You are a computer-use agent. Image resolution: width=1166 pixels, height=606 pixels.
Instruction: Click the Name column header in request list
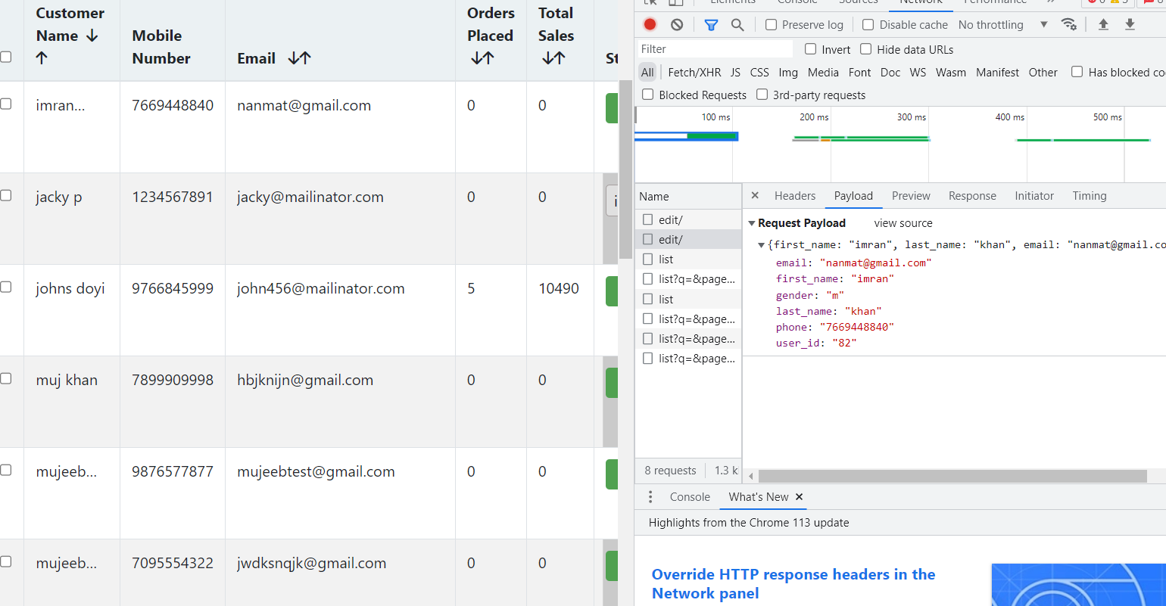pos(688,197)
